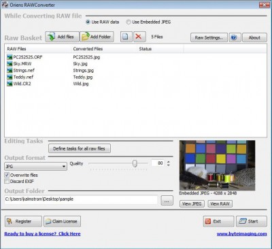272x249 pixels.
Task: Open the help question mark icon
Action: tap(235, 37)
